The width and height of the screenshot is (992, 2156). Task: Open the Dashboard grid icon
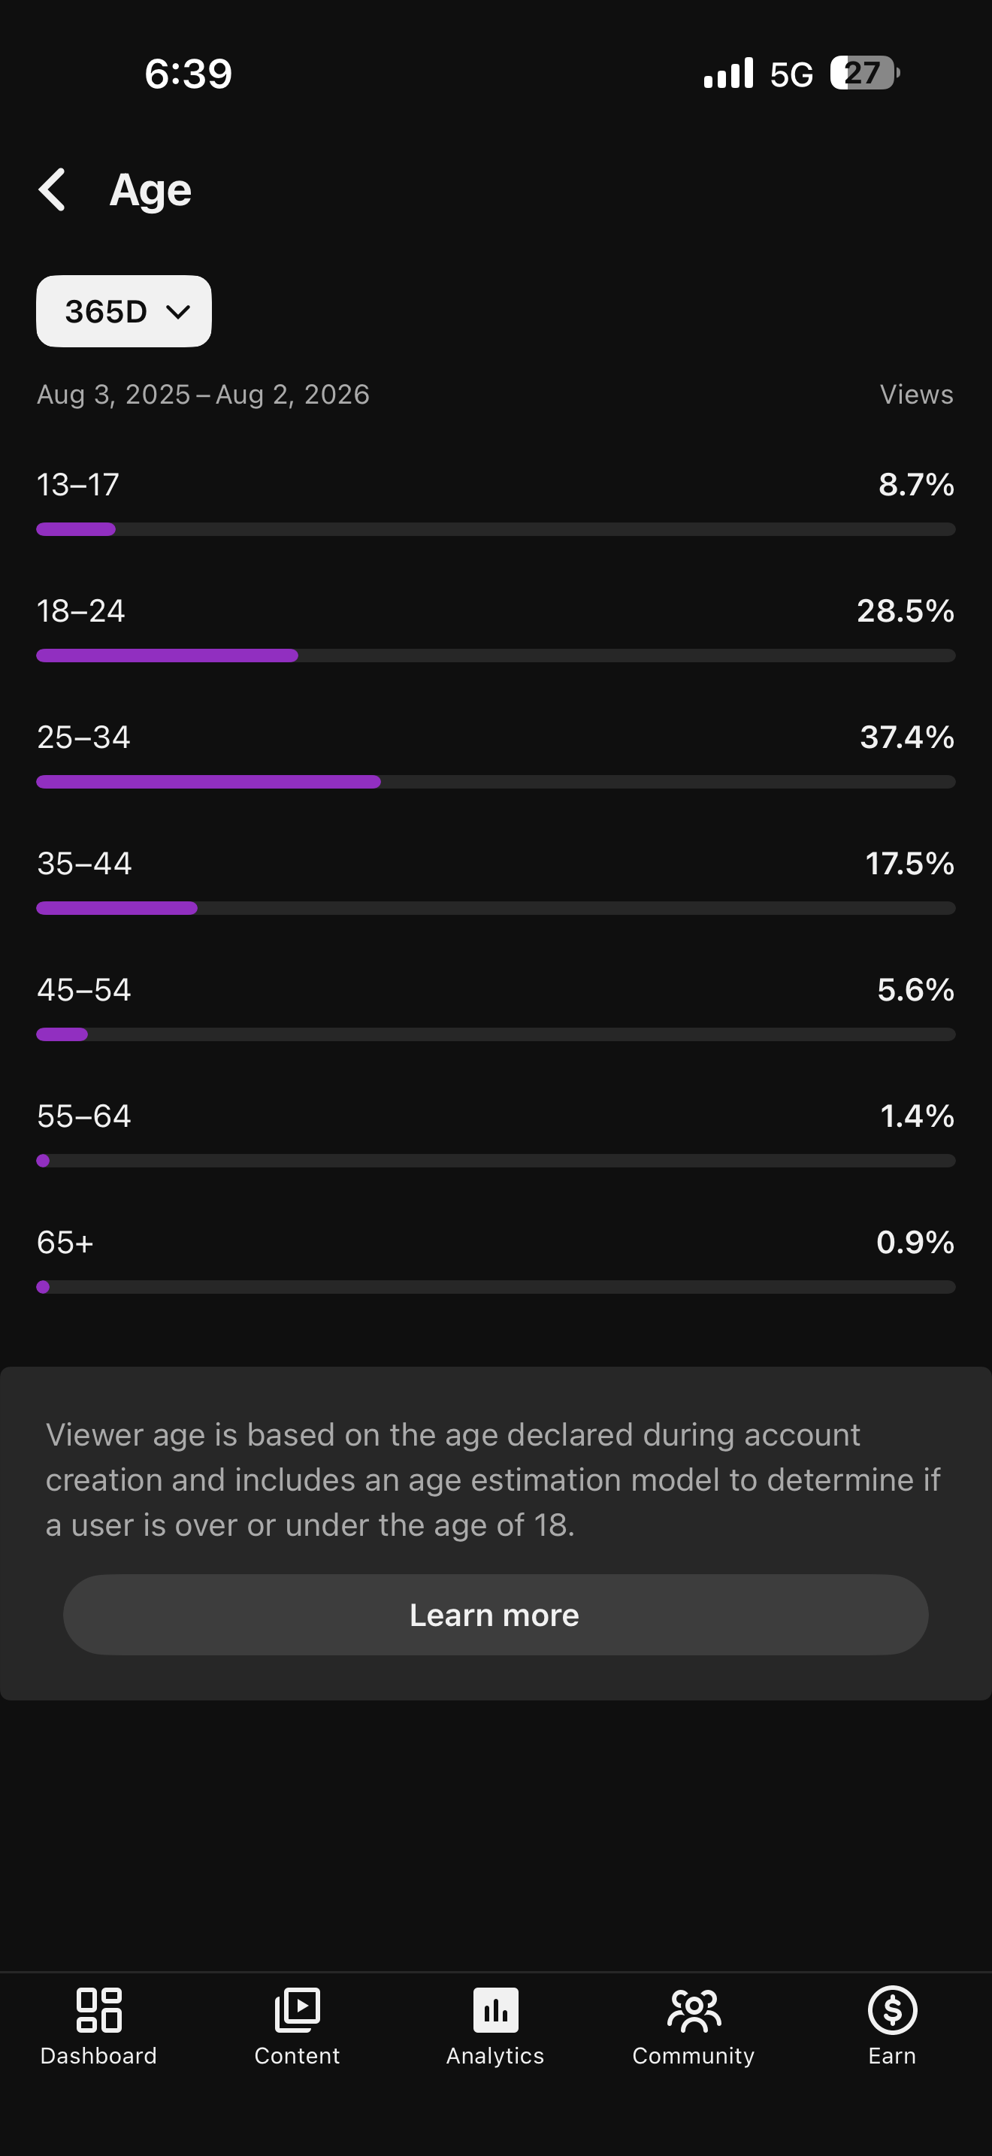[98, 2010]
